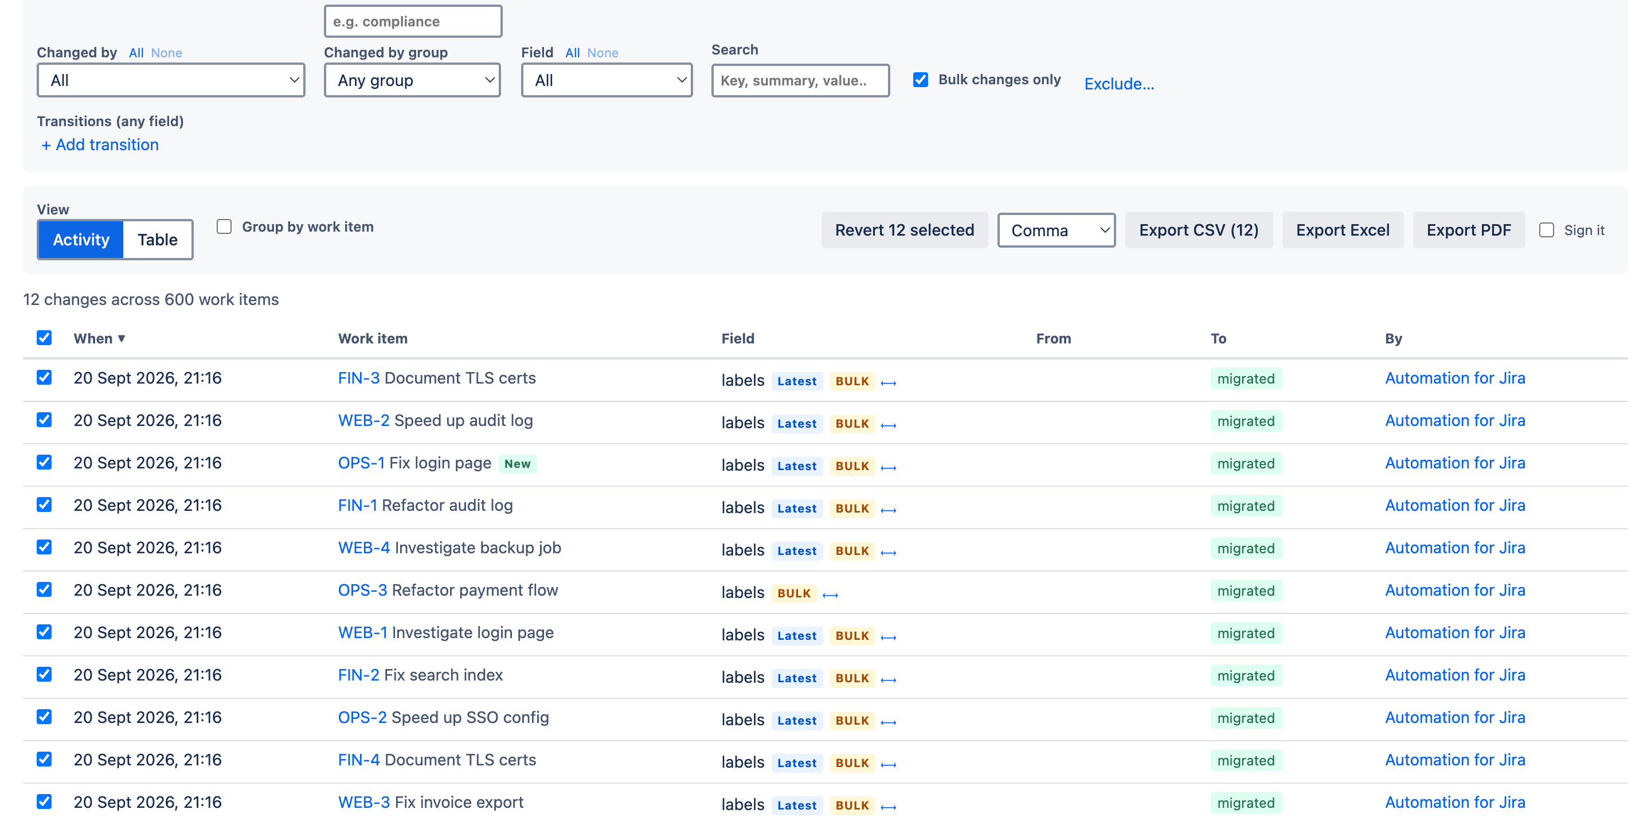Click the + Add transition link
Screen dimensions: 1651x821
100,145
